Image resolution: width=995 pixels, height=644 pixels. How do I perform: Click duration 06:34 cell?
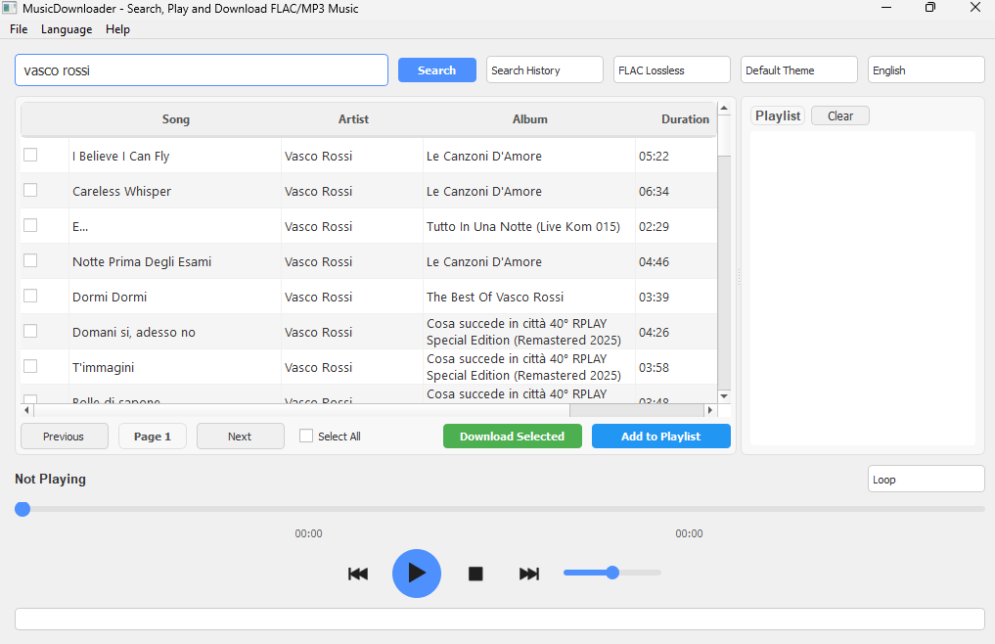tap(654, 191)
